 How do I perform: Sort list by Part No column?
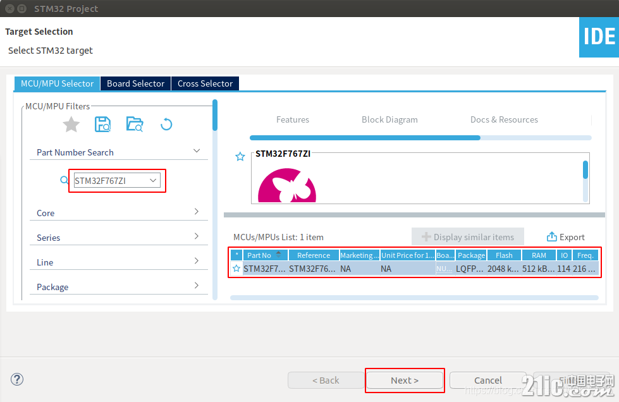266,255
